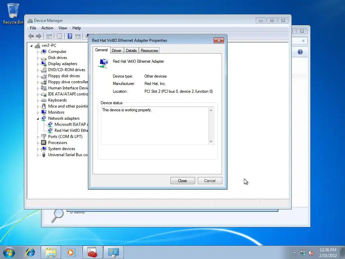345x259 pixels.
Task: Select Floppy drive controllers row
Action: (x=64, y=82)
